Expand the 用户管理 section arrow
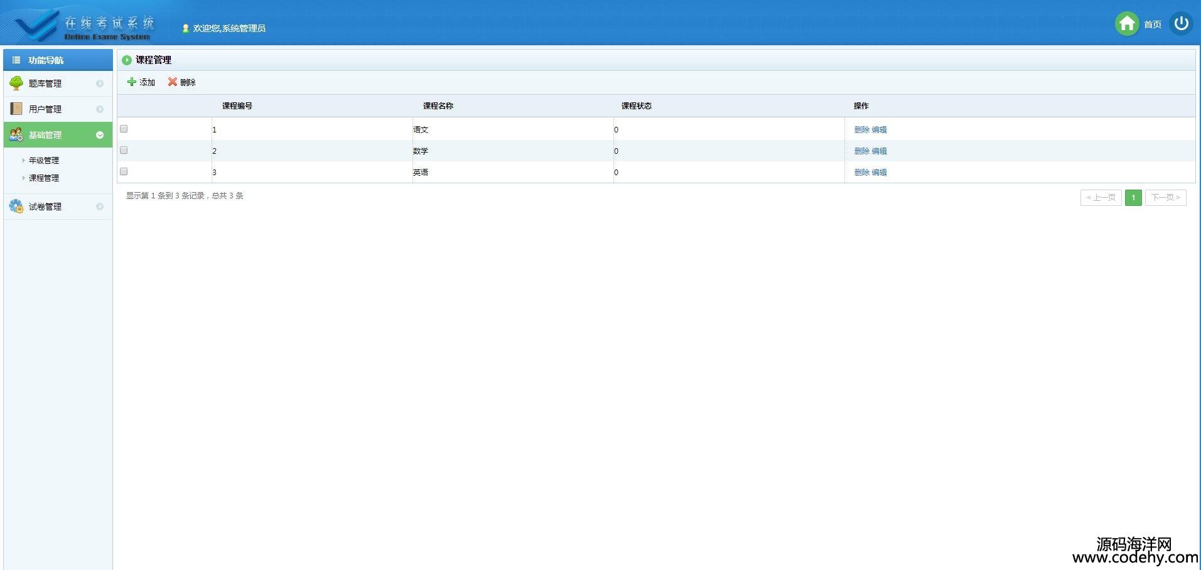 click(100, 109)
